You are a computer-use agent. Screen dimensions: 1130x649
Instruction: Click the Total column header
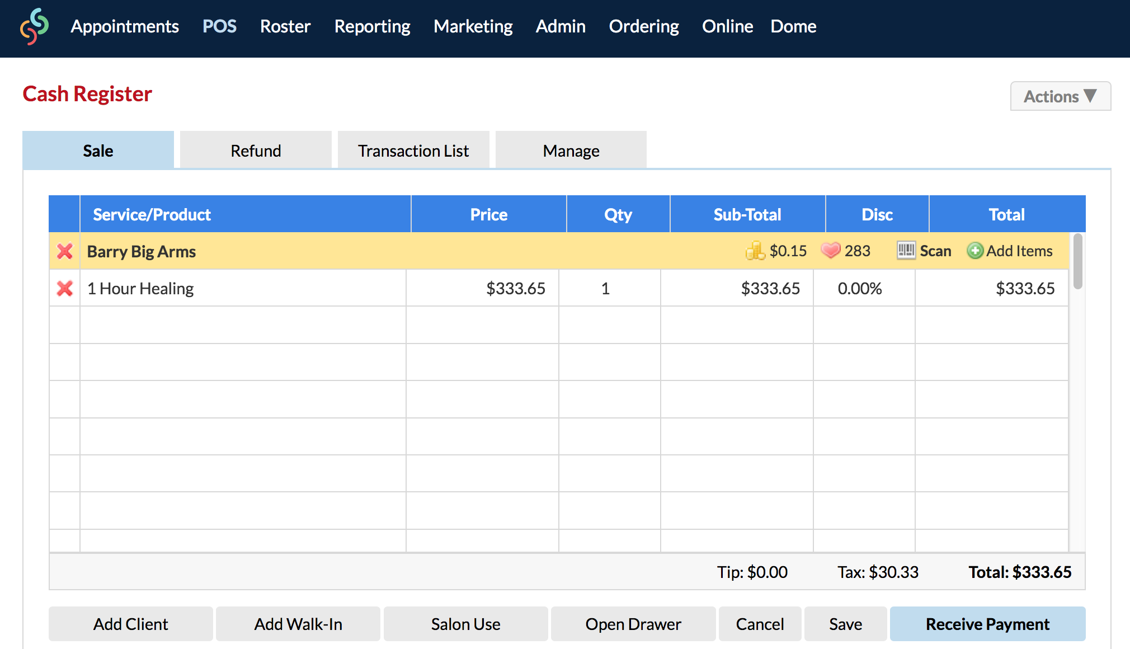click(1007, 214)
